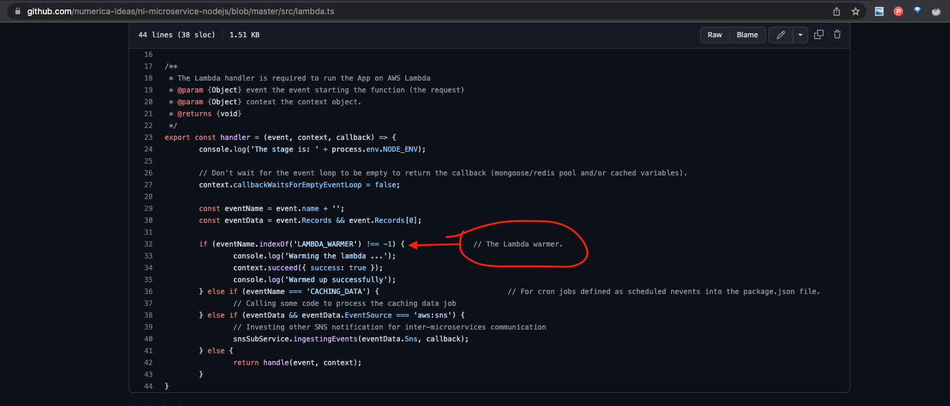Open the Raw file view
This screenshot has height=406, width=950.
click(x=715, y=35)
